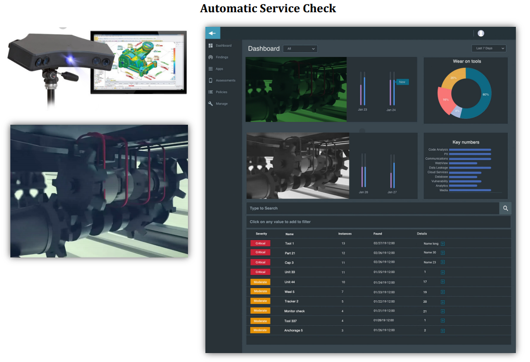This screenshot has height=362, width=530.
Task: Click into the 'Type to Search' field
Action: [372, 208]
